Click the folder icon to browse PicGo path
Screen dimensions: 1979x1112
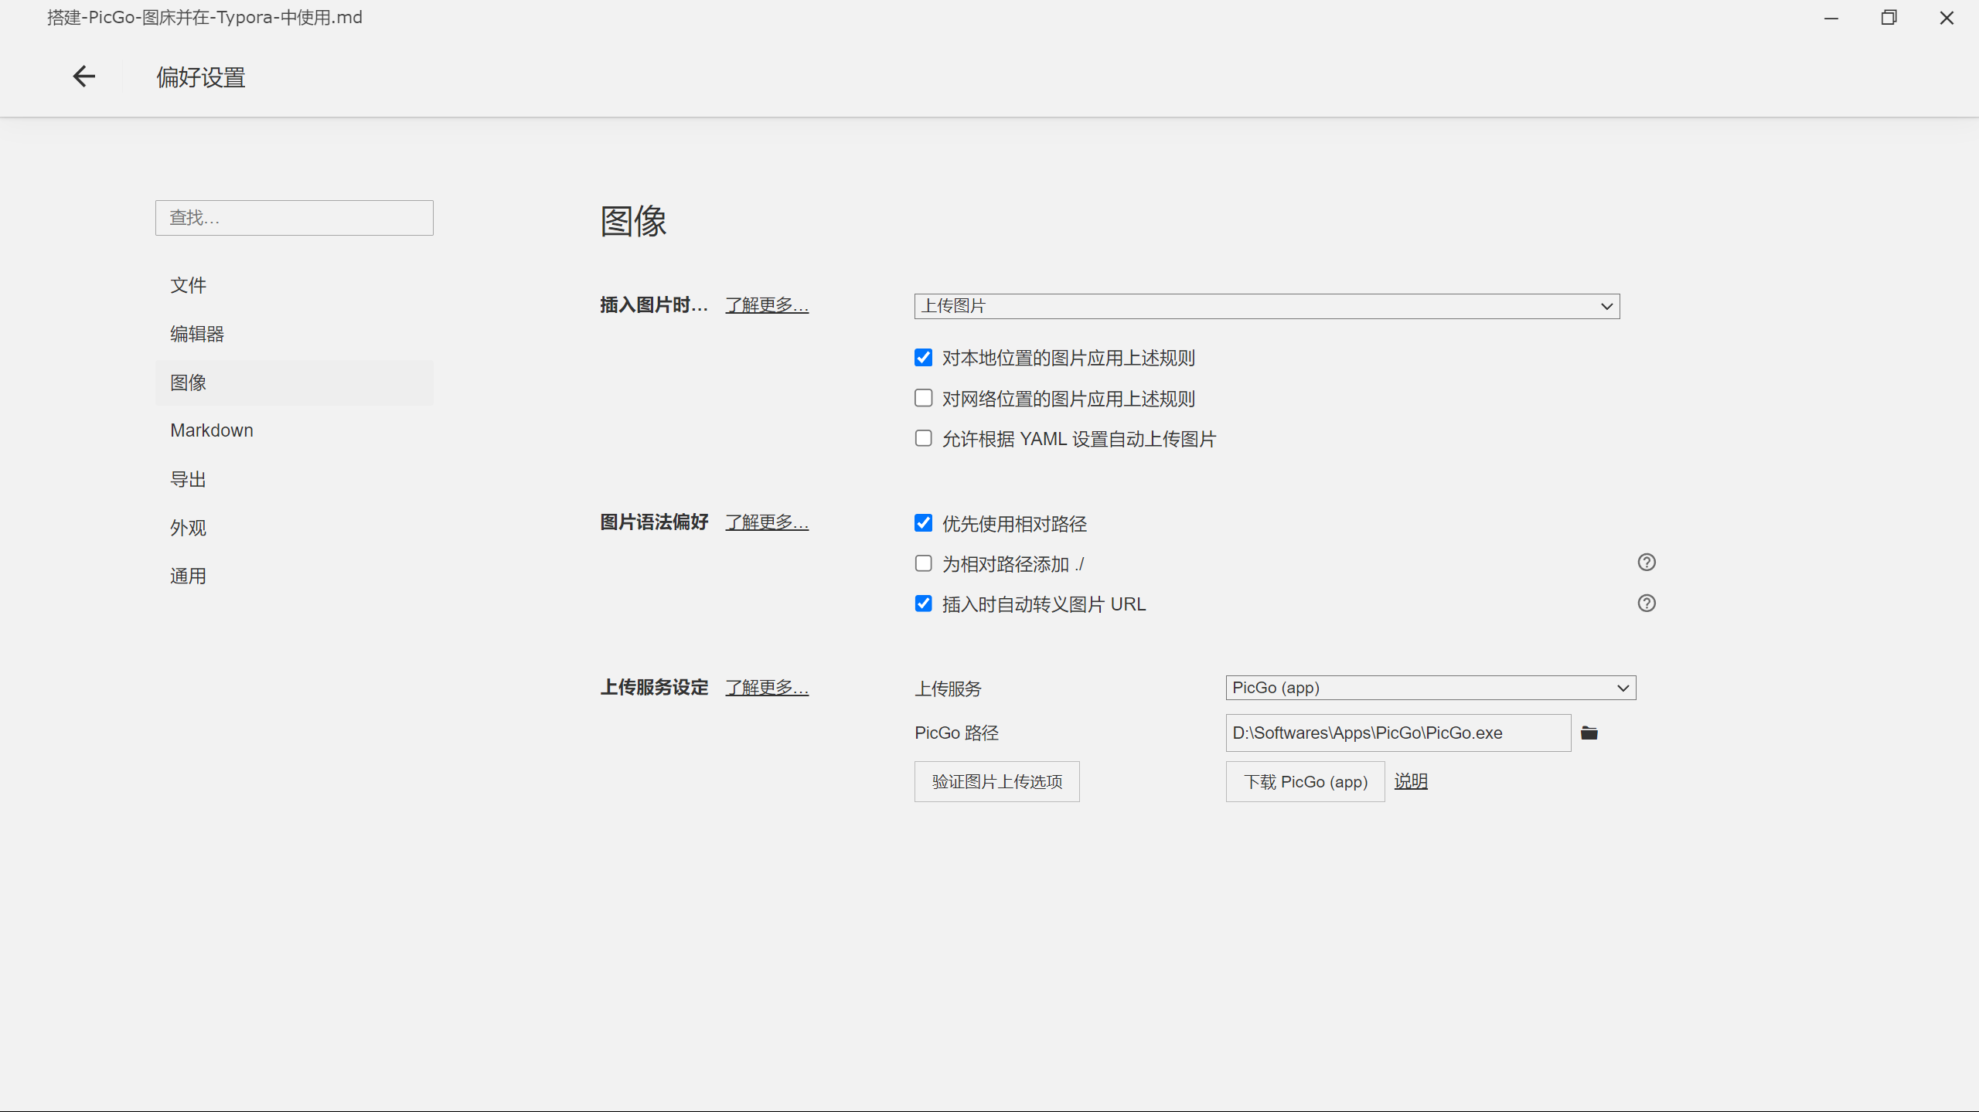[x=1589, y=733]
